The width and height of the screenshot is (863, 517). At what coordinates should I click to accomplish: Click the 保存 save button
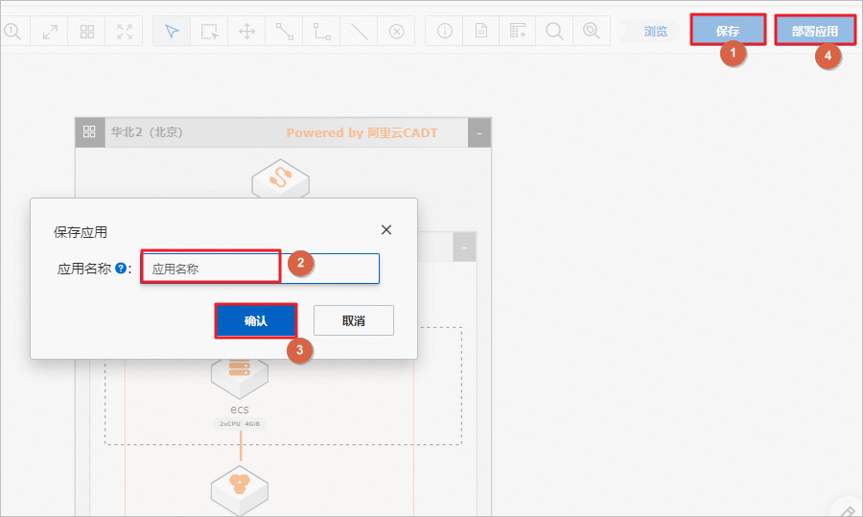(x=728, y=30)
